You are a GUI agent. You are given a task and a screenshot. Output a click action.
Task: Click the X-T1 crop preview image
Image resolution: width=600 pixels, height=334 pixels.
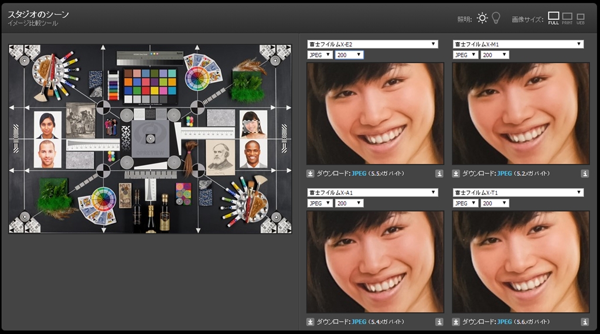(521, 262)
